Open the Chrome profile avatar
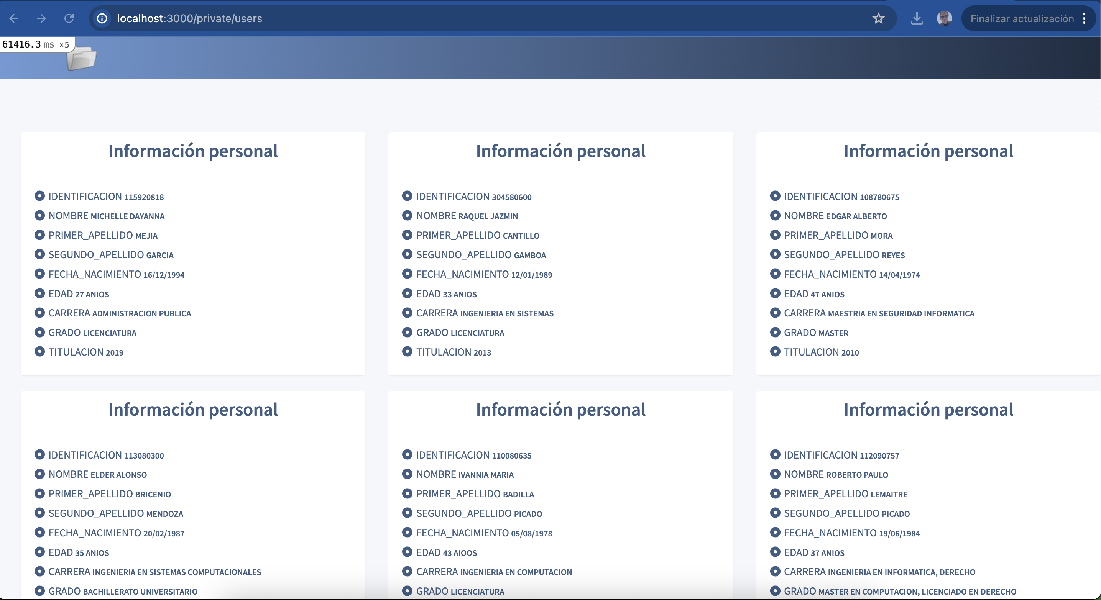 point(944,18)
